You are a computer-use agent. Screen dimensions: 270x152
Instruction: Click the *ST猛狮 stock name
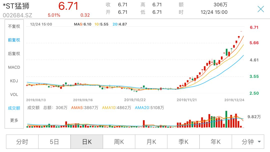tap(16, 6)
